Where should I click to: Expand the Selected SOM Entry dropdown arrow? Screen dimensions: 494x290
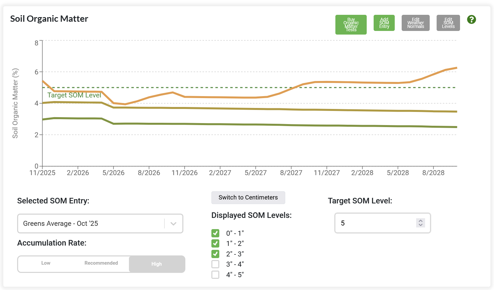(x=173, y=224)
